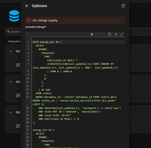The height and width of the screenshot is (148, 151).
Task: Click the '2' on line 12
Action: click(x=42, y=86)
